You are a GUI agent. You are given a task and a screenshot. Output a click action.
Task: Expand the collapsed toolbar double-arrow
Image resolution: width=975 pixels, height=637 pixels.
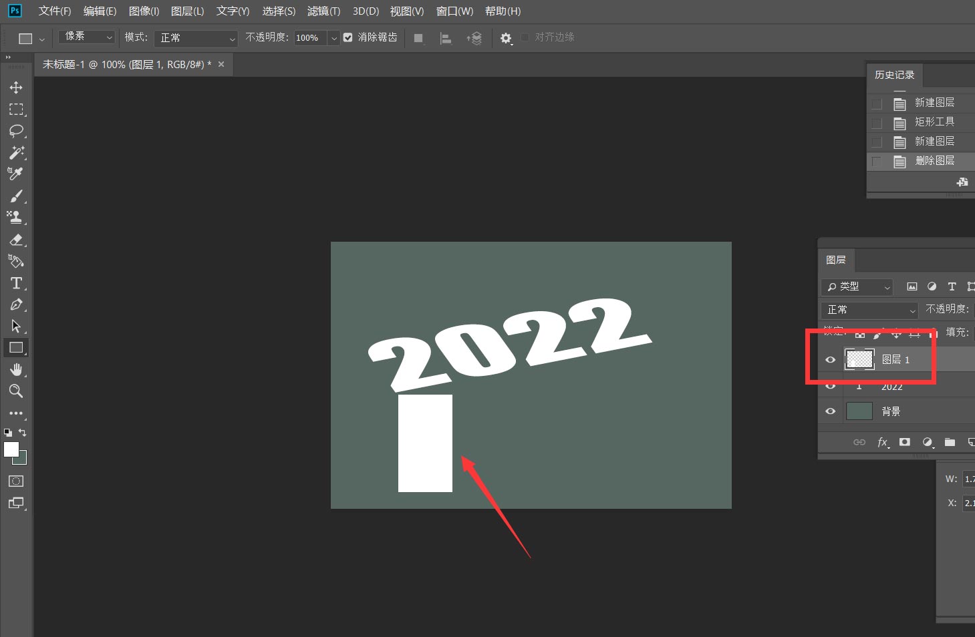click(9, 58)
